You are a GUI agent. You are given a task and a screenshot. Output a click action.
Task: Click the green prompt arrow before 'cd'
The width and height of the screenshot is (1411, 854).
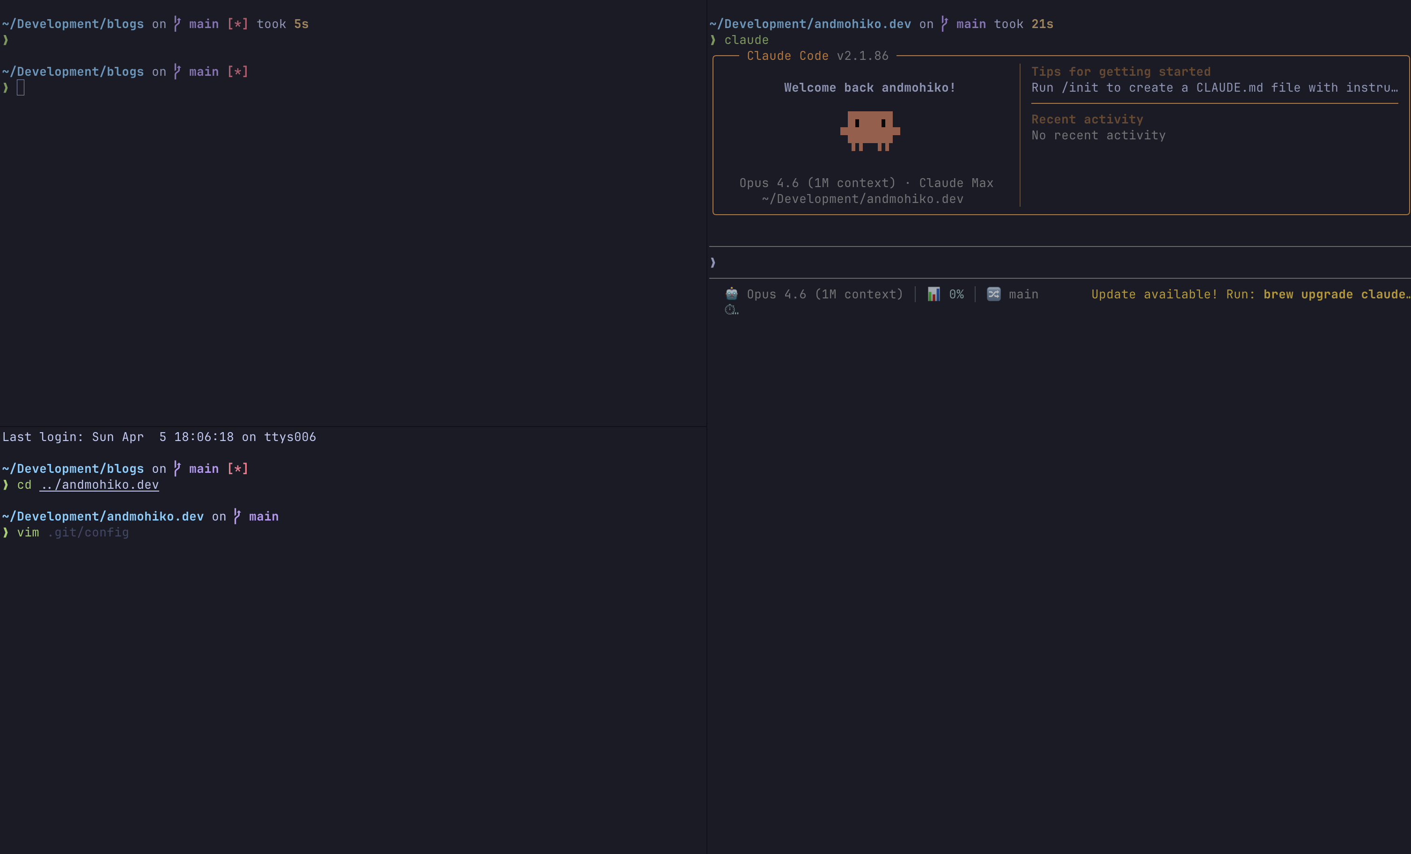click(6, 485)
